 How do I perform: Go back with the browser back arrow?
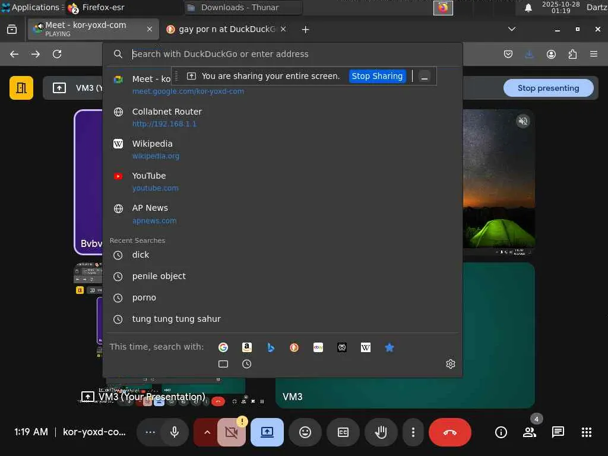coord(14,54)
